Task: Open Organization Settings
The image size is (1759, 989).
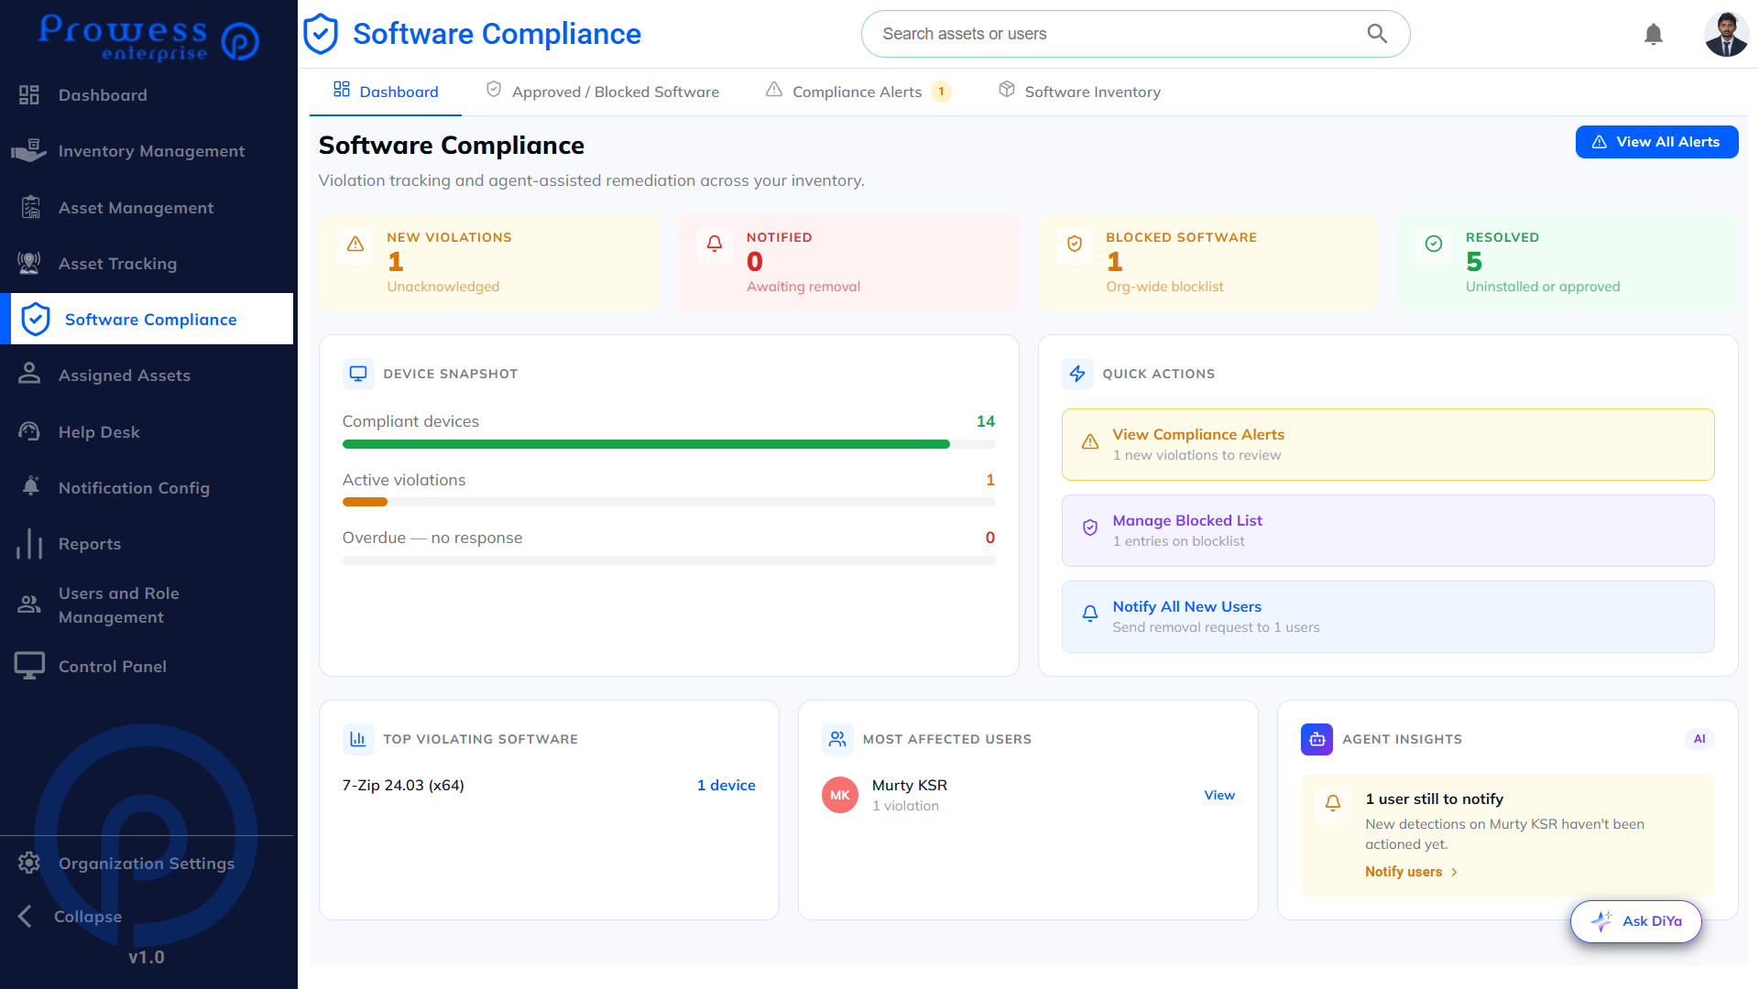Action: coord(147,864)
